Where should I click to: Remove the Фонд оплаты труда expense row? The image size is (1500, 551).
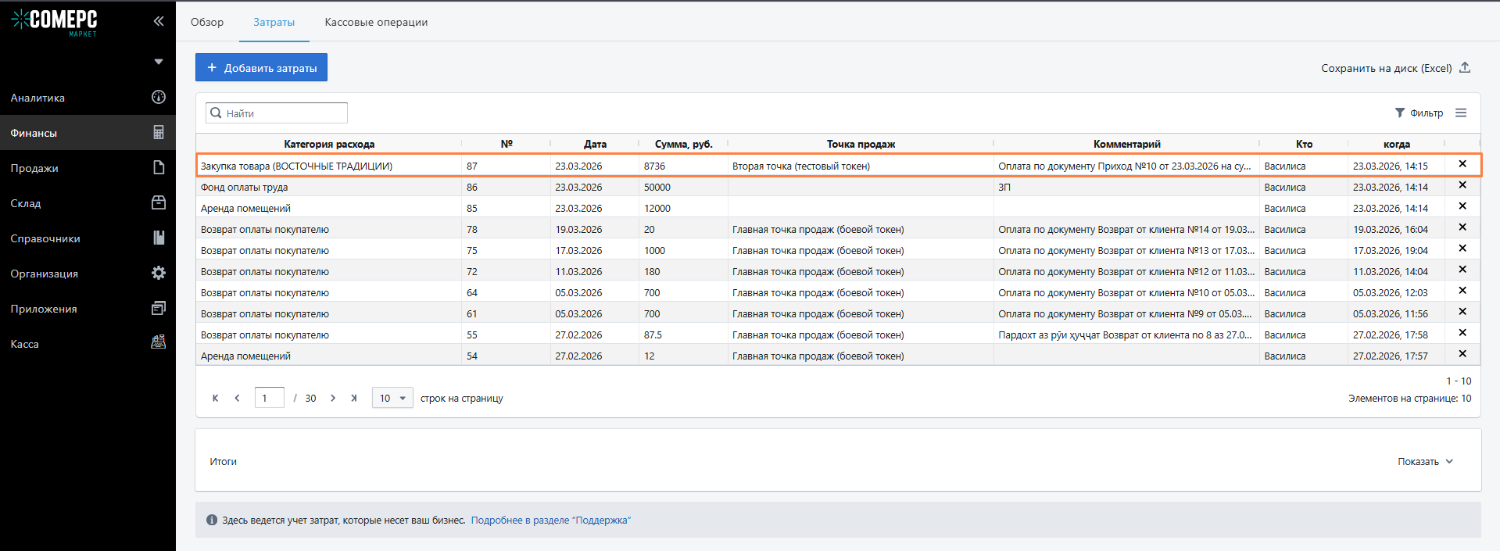click(1462, 186)
